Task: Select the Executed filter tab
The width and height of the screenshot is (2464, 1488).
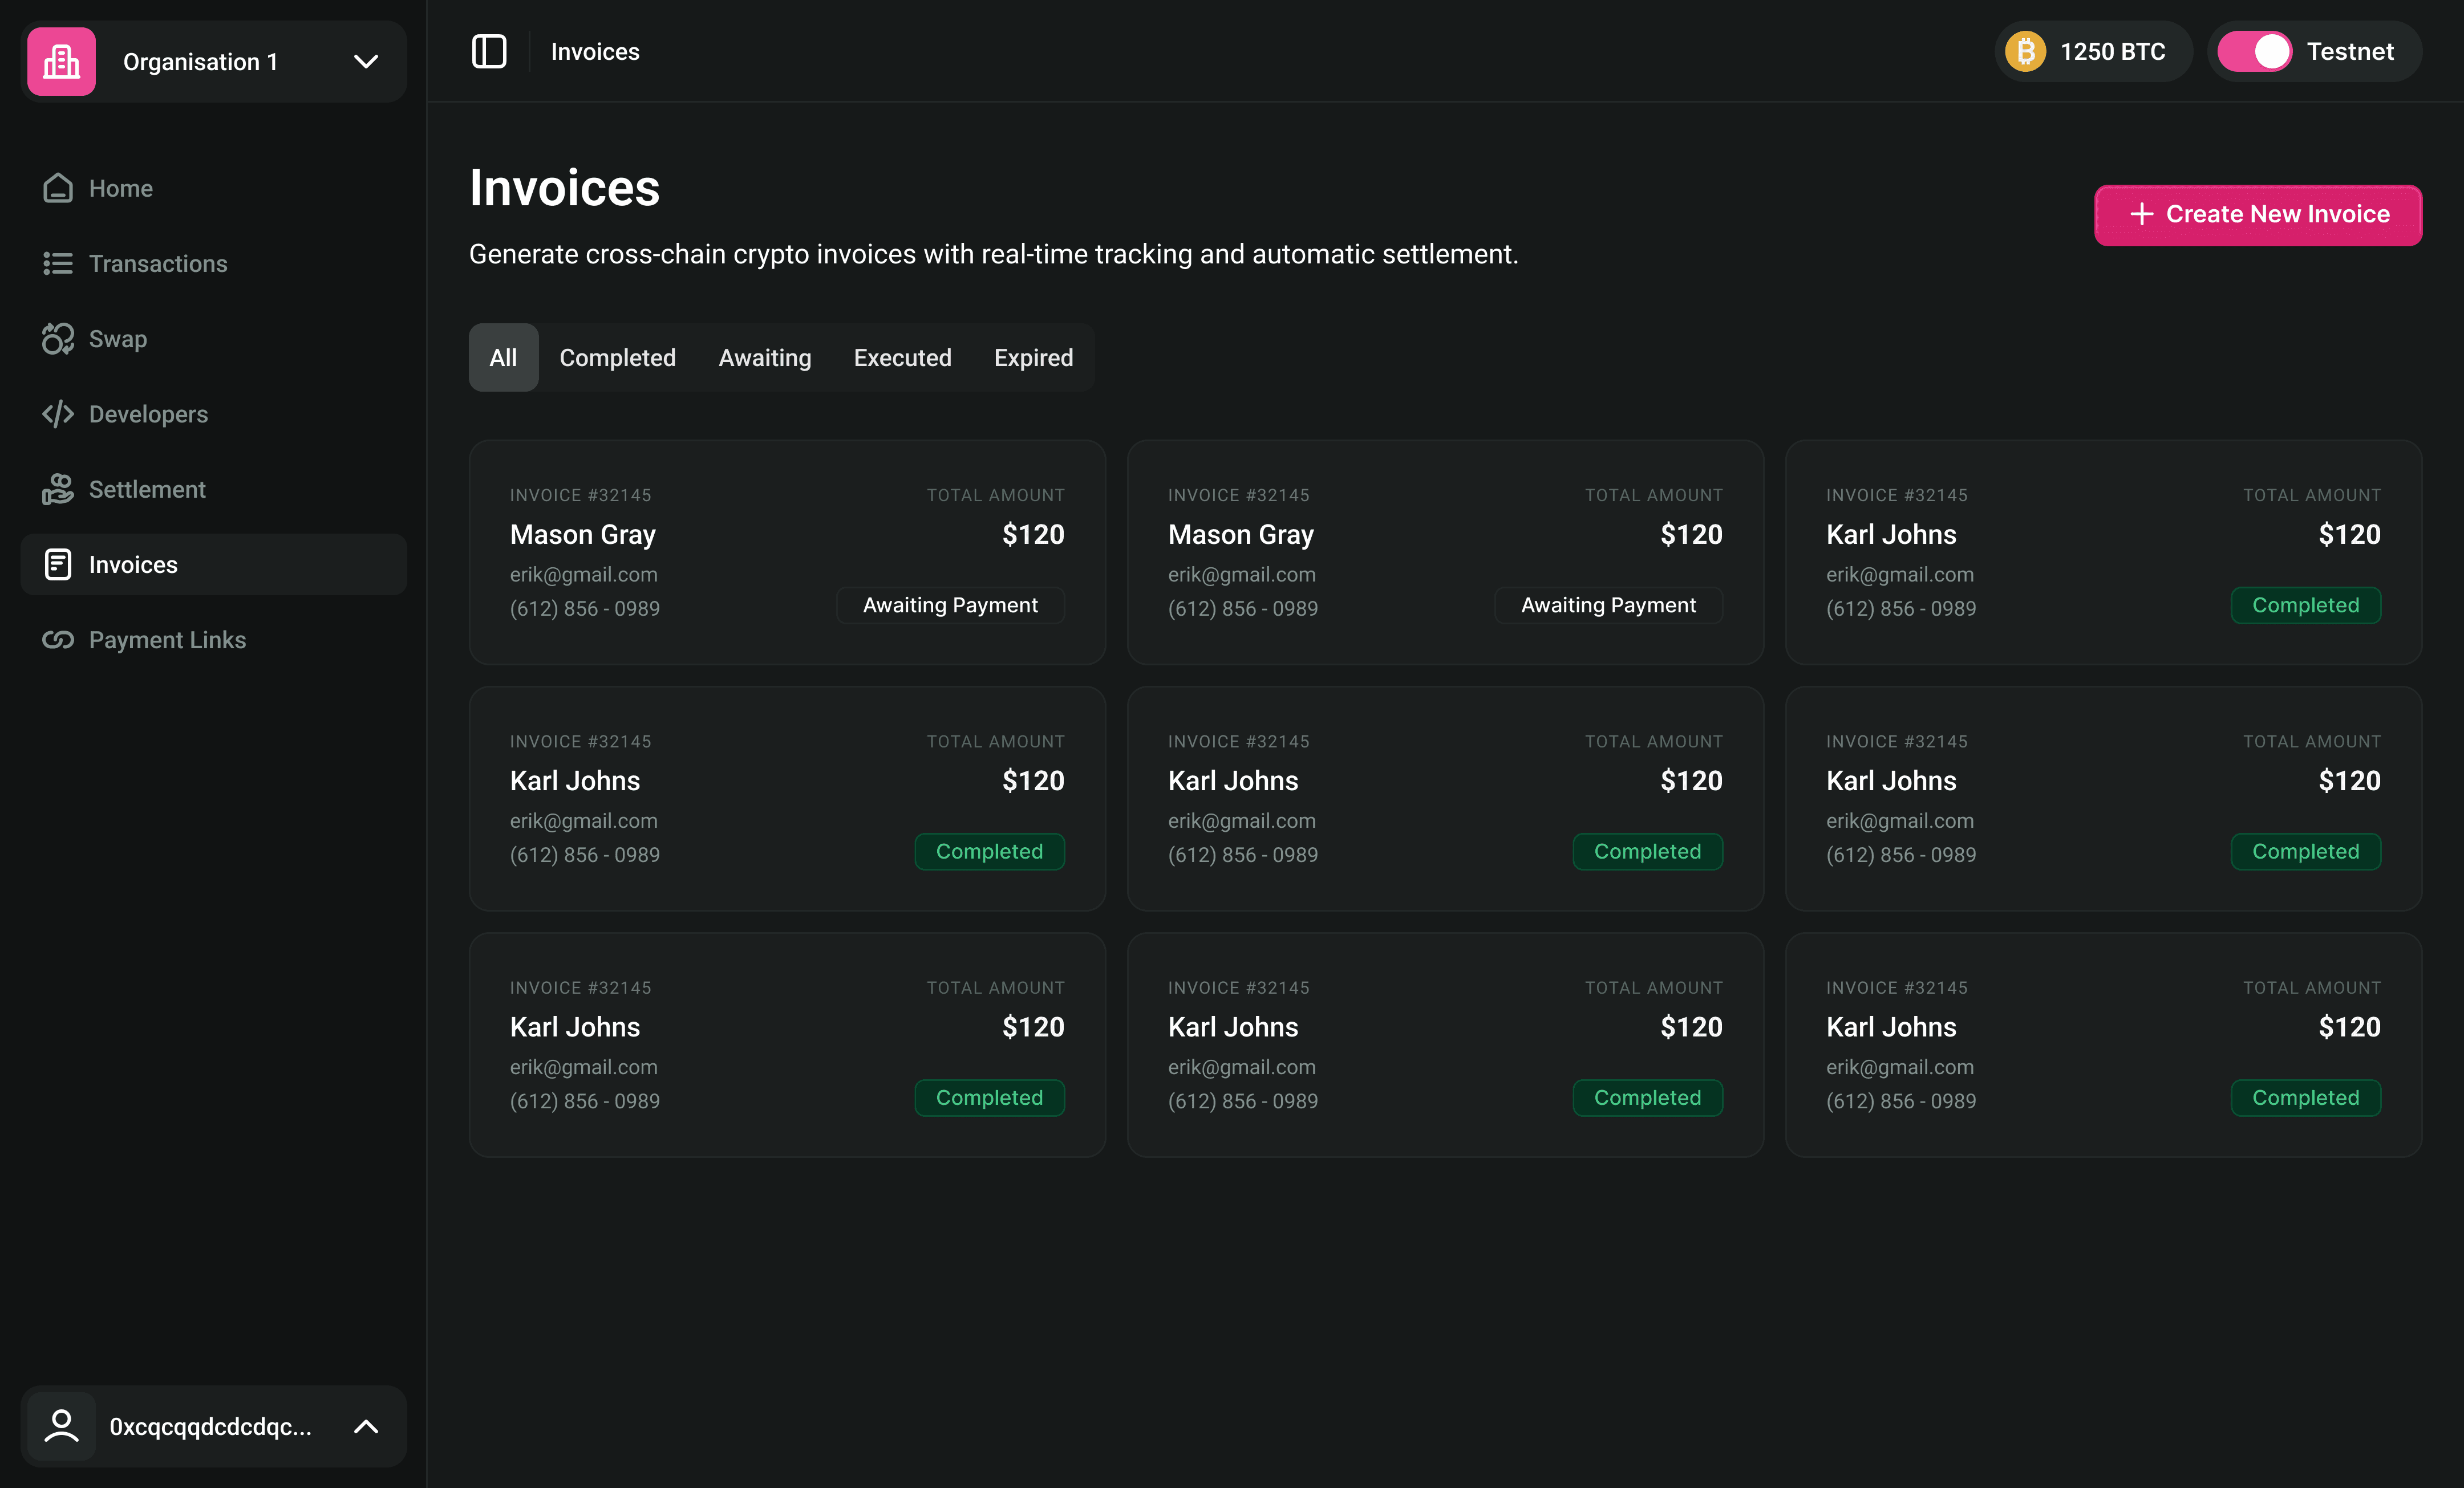Action: 902,358
